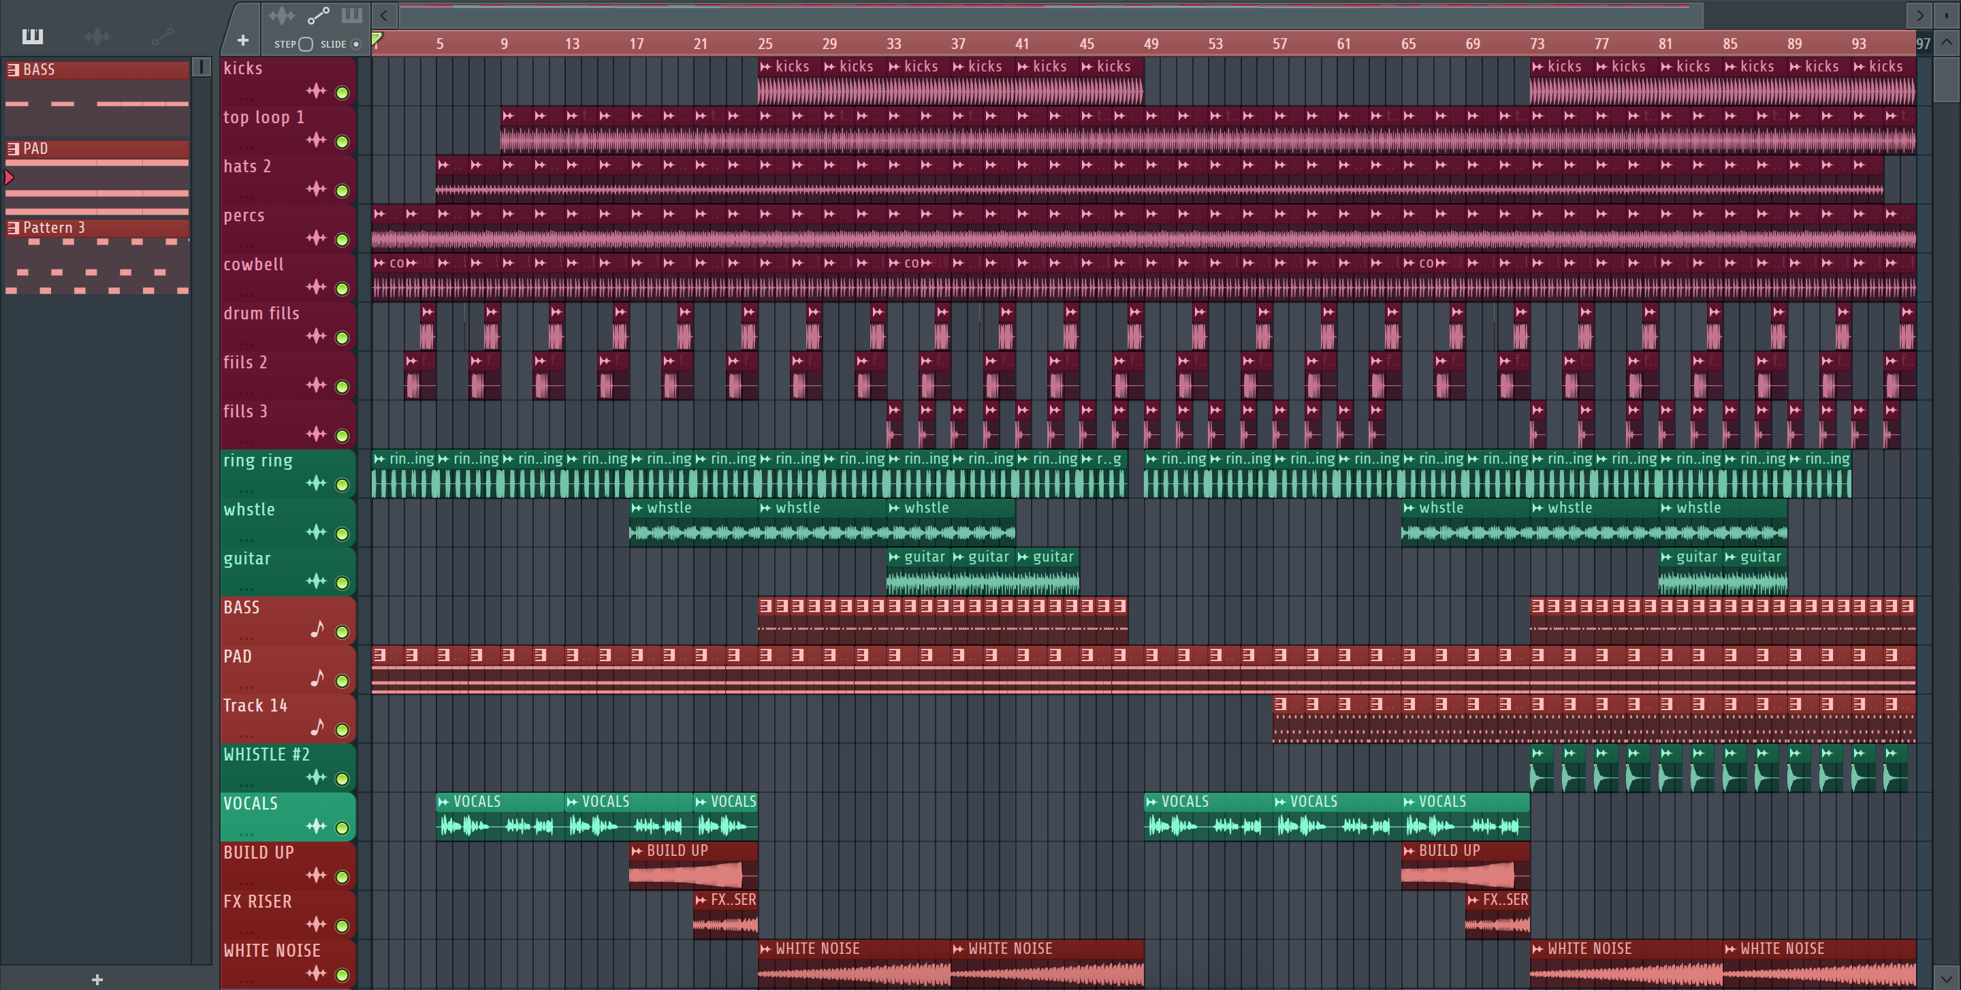The height and width of the screenshot is (990, 1961).
Task: Click the waveform icon on the hats 2 track
Action: tap(316, 189)
